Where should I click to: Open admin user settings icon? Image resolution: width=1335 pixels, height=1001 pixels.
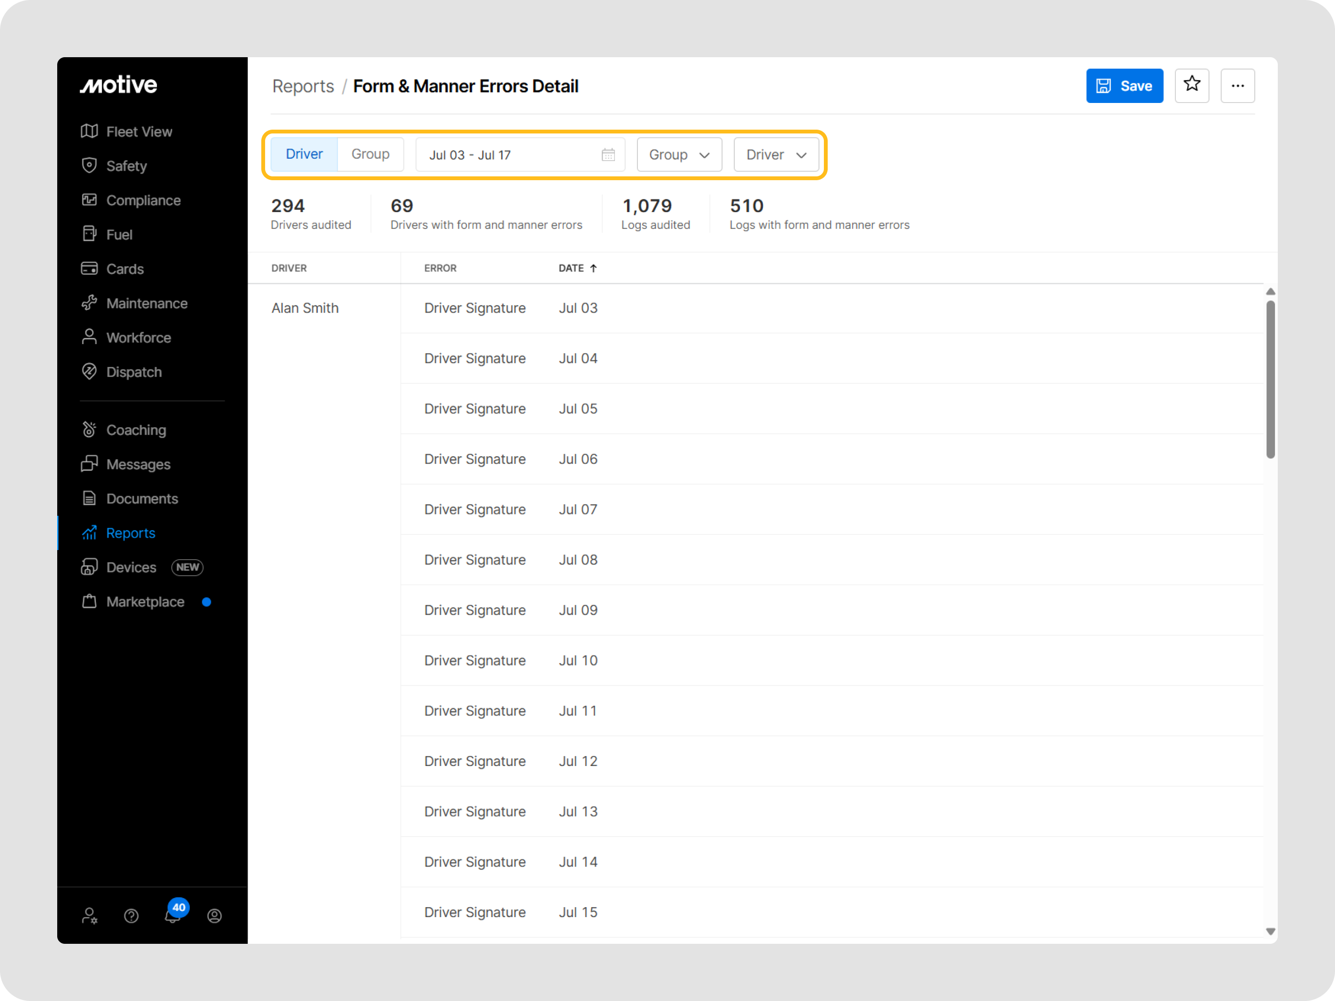coord(89,916)
